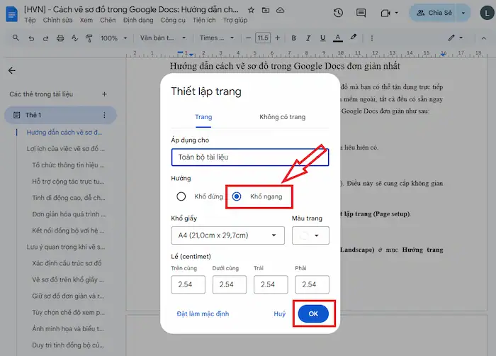The image size is (496, 356).
Task: Select the Khổ ngang radio button
Action: pyautogui.click(x=236, y=196)
